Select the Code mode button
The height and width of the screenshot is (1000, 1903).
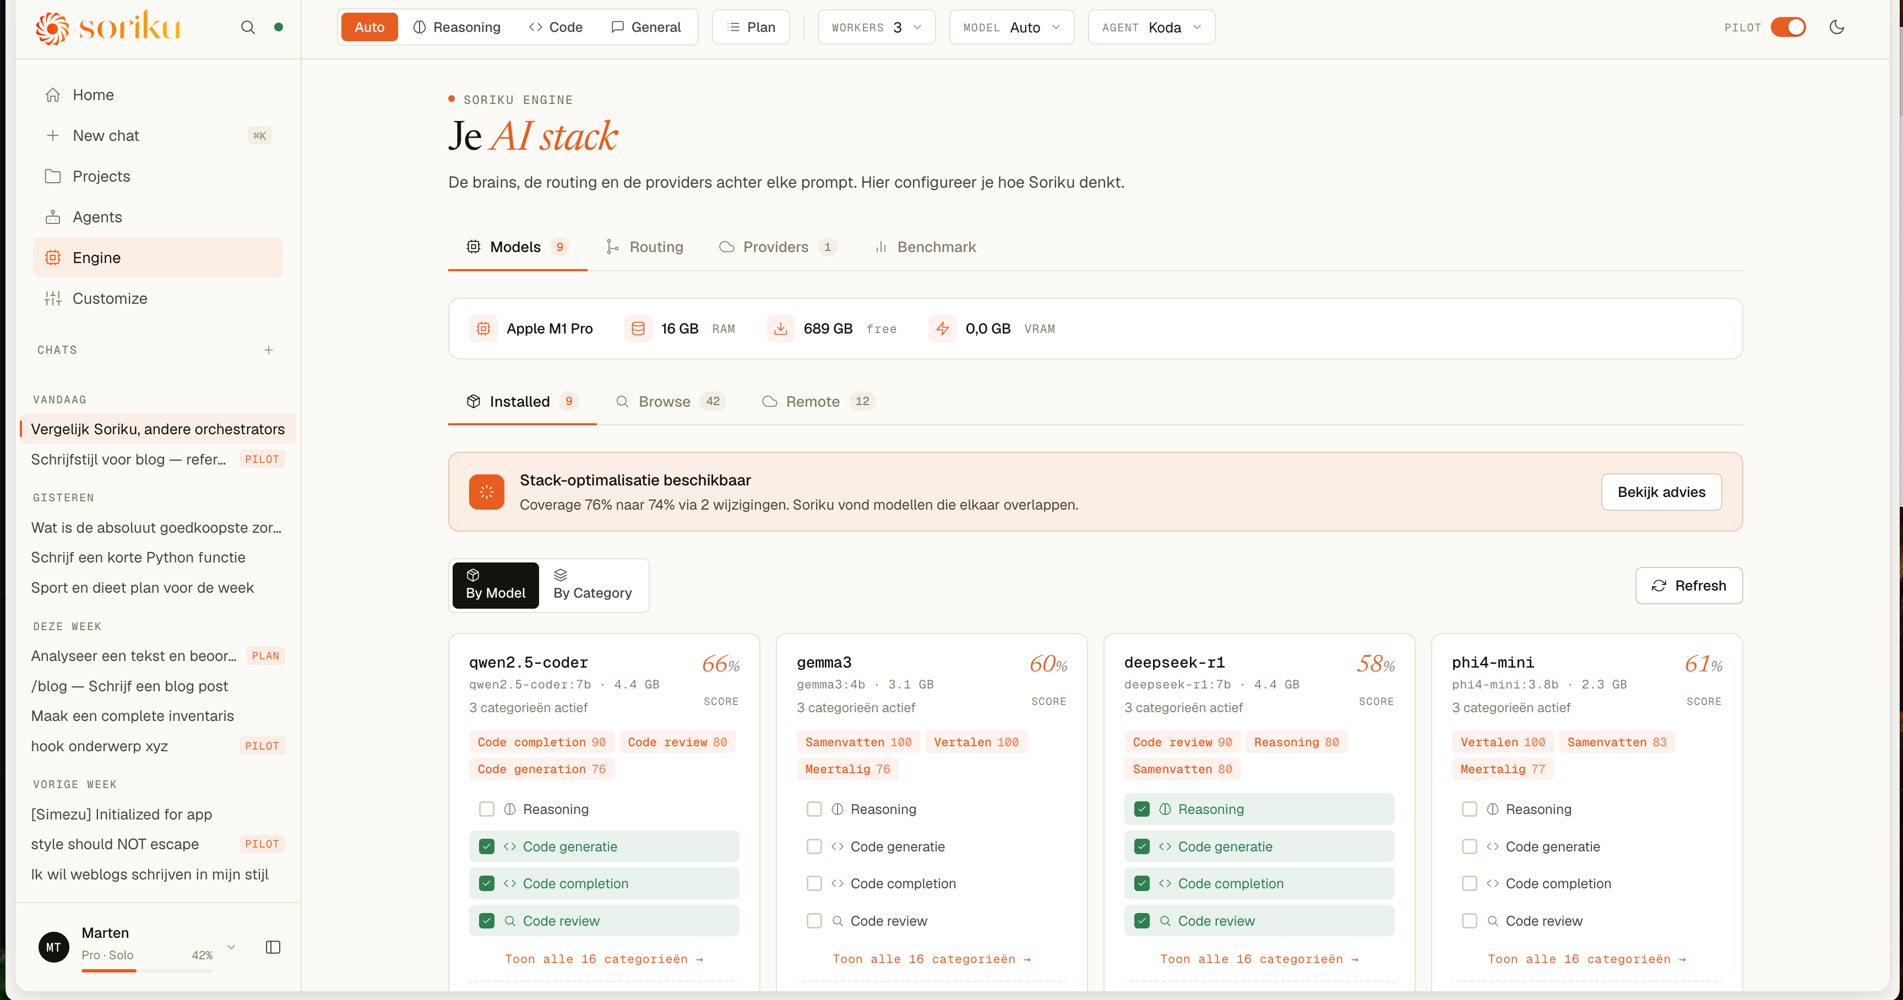tap(556, 28)
